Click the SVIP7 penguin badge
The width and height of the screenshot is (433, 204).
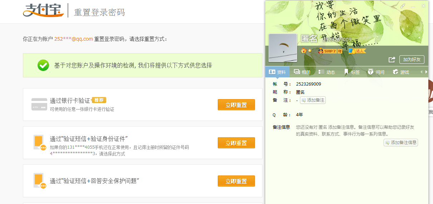point(330,51)
